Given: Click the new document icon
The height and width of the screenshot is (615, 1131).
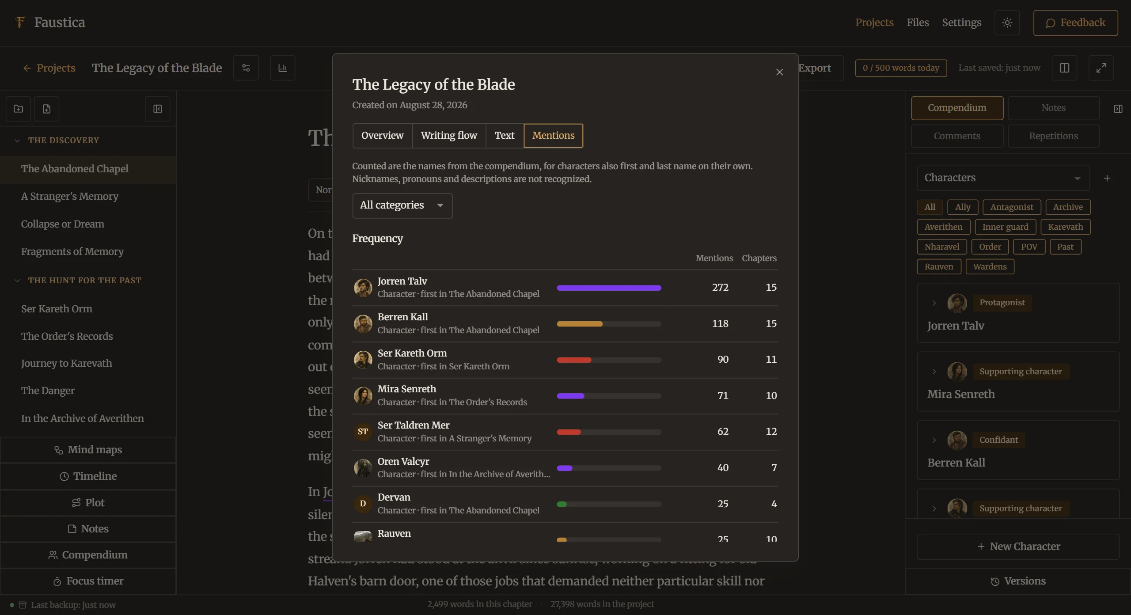Looking at the screenshot, I should coord(46,109).
